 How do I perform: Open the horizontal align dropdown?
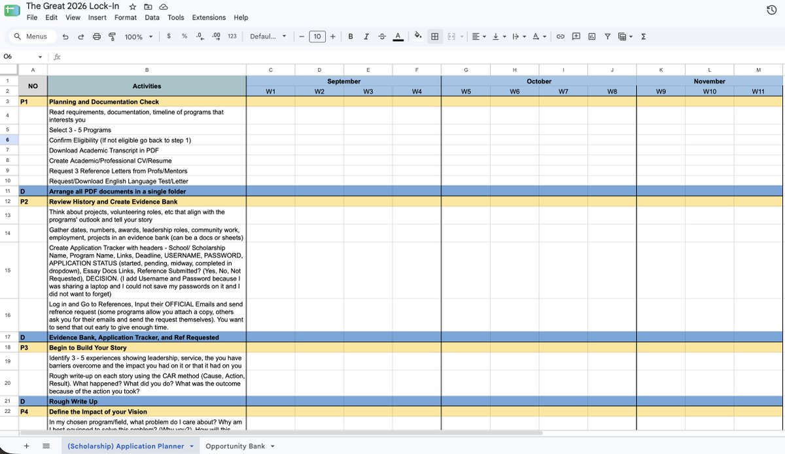(x=478, y=37)
